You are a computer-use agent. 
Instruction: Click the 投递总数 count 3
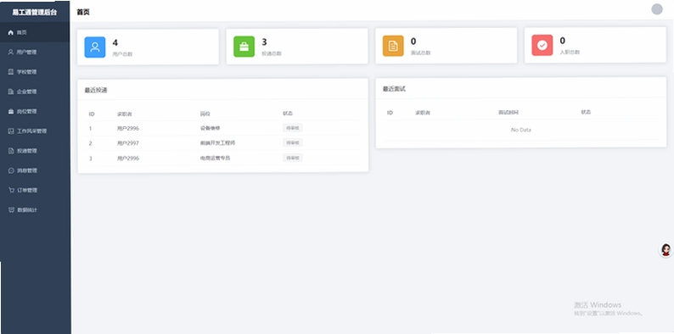click(x=264, y=42)
